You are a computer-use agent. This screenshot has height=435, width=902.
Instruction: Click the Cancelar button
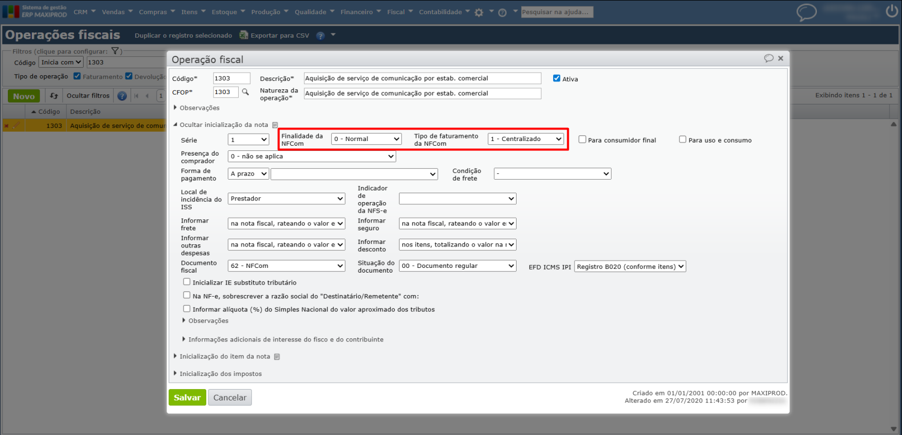point(230,397)
